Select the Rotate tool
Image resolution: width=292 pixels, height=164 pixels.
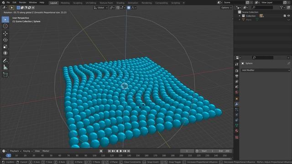click(5, 40)
